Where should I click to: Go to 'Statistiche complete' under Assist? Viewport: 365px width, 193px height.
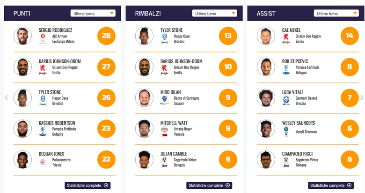tap(331, 186)
